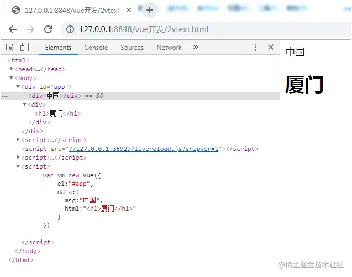Select the closing </html> tag row
Image resolution: width=352 pixels, height=277 pixels.
coord(21,260)
